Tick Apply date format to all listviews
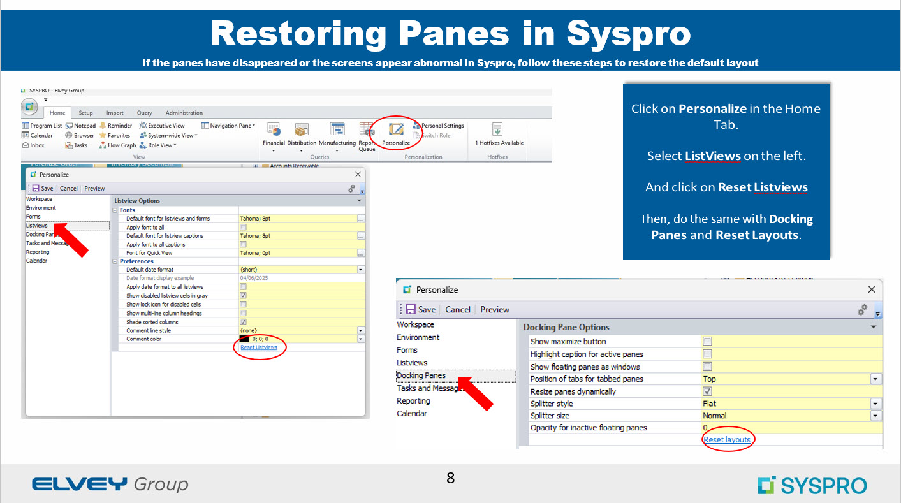 [x=243, y=287]
